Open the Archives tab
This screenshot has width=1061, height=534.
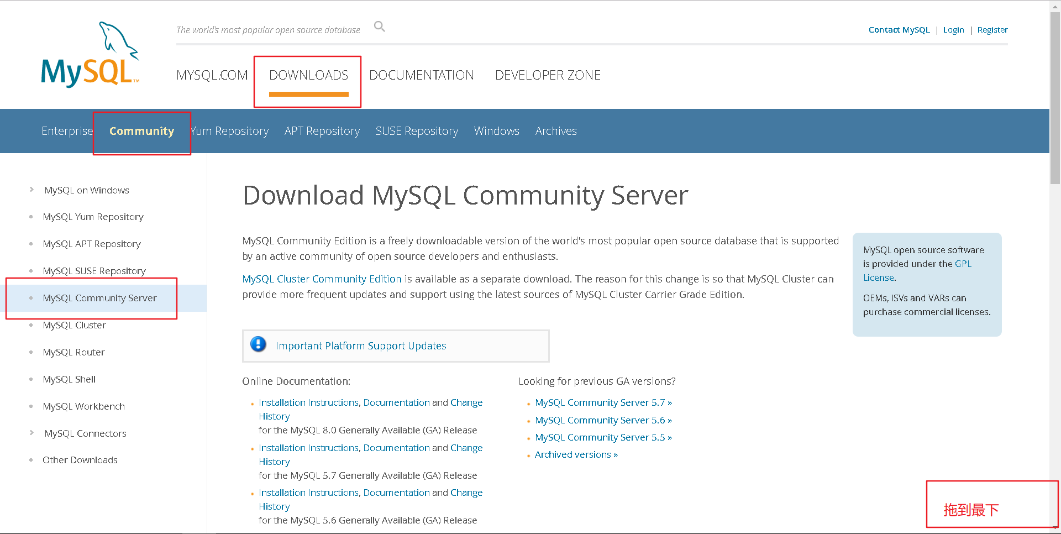tap(556, 131)
